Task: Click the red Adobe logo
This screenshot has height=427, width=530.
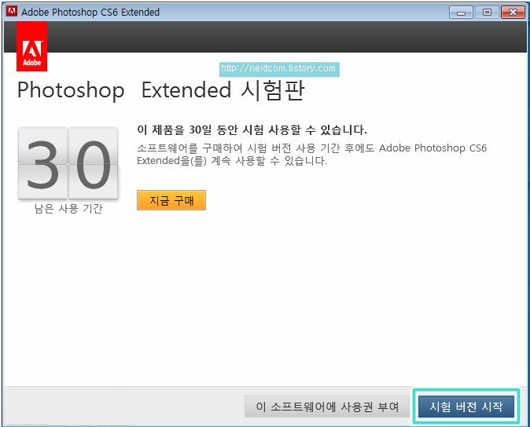Action: pyautogui.click(x=31, y=46)
